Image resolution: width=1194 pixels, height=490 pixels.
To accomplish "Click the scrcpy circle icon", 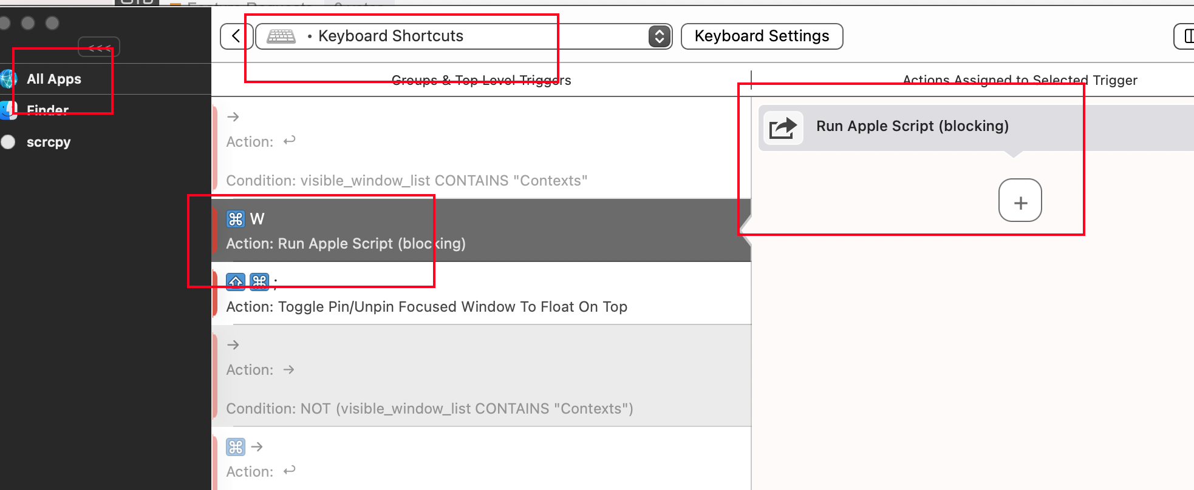I will point(8,142).
